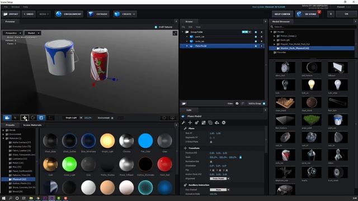Toggle the Environment checkbox under the preview
The height and width of the screenshot is (201, 358).
[112, 118]
